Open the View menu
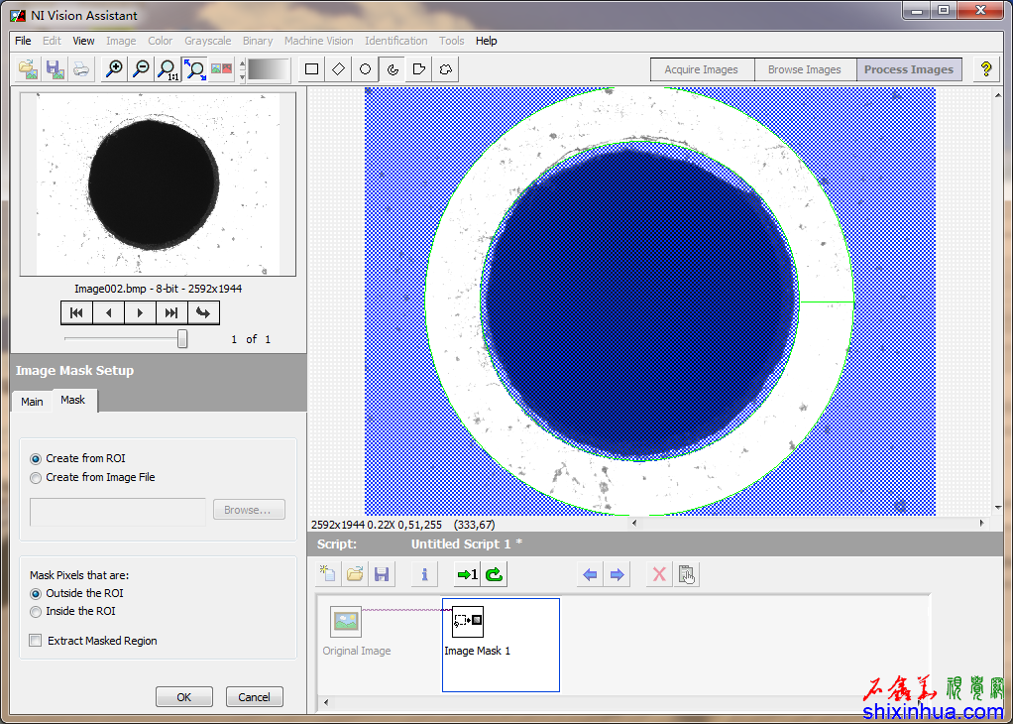 (x=83, y=41)
